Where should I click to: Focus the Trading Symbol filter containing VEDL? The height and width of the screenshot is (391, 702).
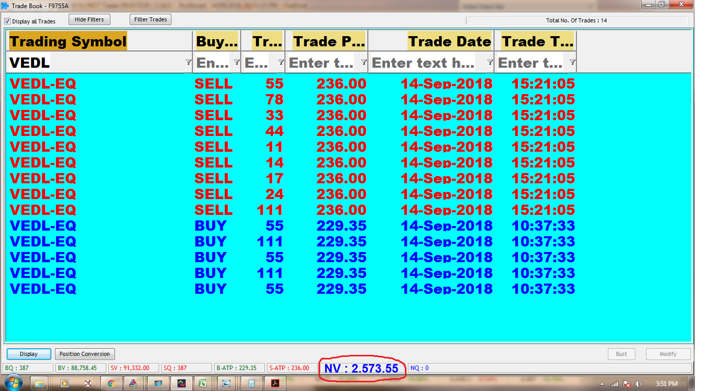pyautogui.click(x=96, y=63)
